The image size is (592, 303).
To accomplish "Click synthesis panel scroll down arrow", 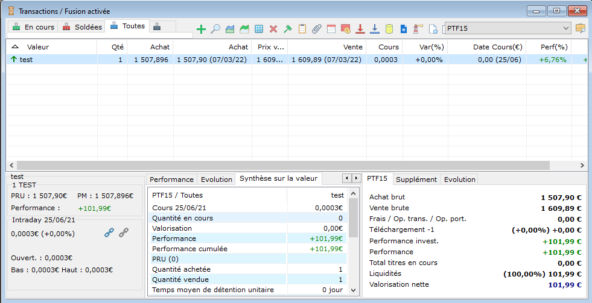I will [354, 290].
